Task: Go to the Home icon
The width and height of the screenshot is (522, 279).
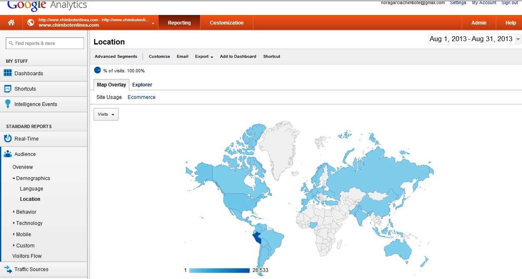Action: pos(11,22)
